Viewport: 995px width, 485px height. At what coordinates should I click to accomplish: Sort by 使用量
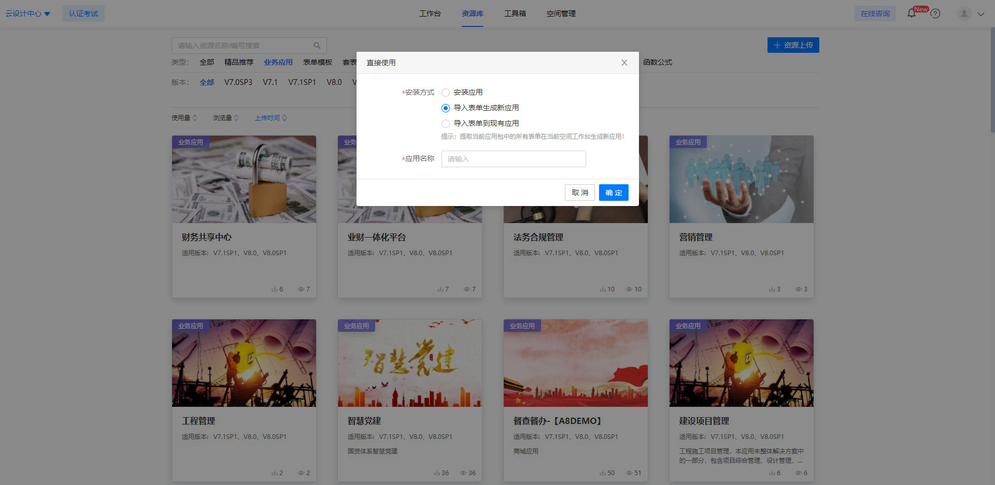coord(184,118)
